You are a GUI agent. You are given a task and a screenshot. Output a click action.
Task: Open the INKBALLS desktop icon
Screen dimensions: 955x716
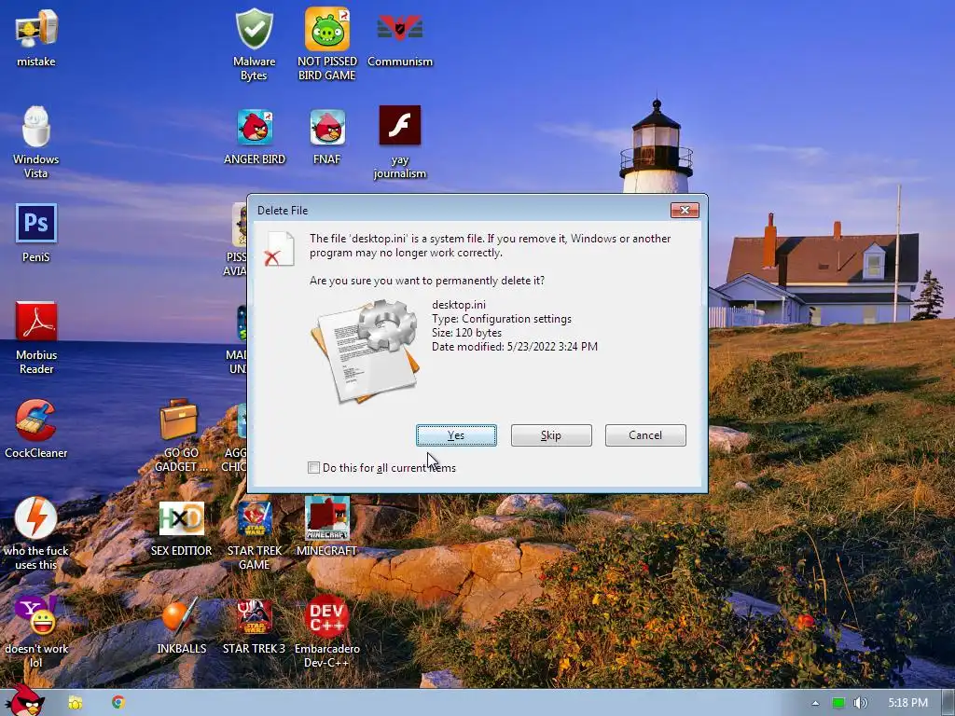point(181,625)
